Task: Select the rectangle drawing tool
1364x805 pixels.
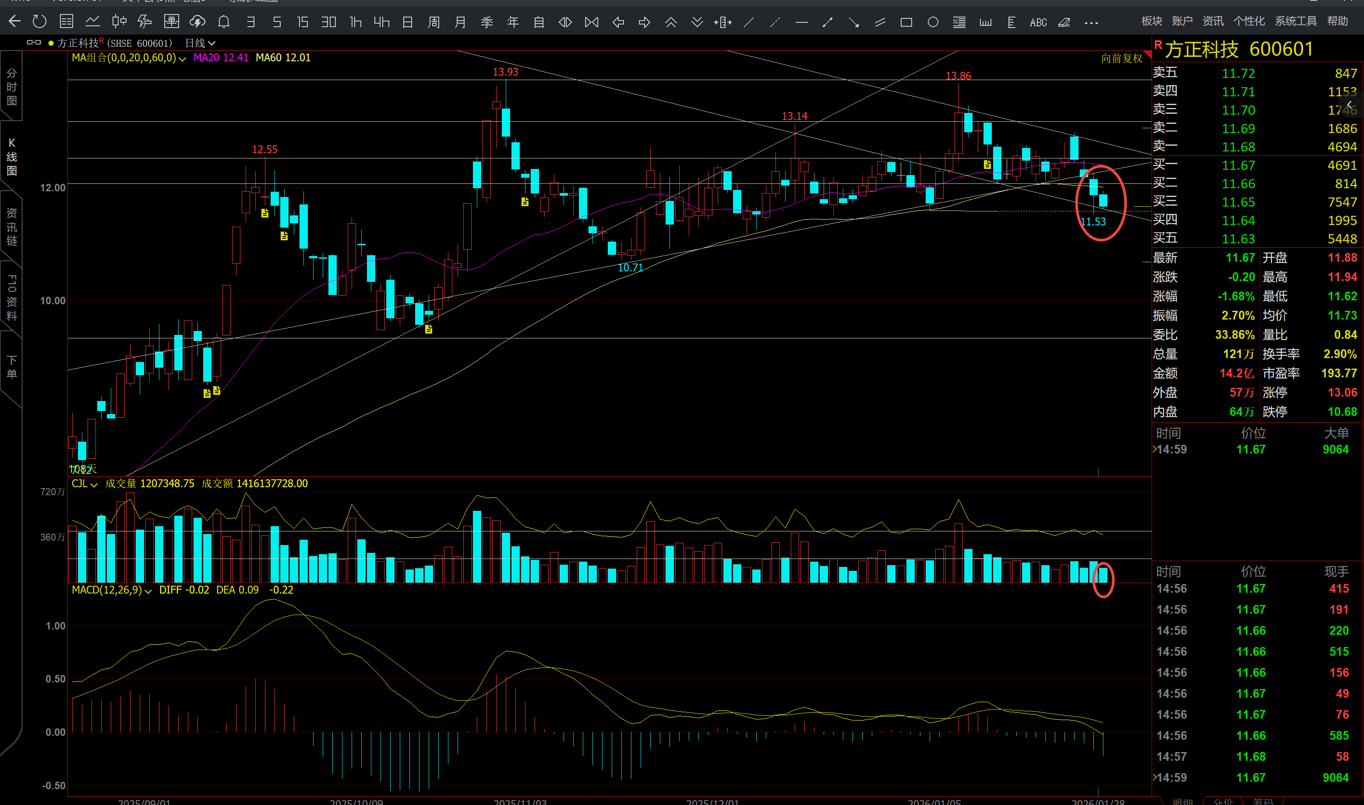Action: [906, 22]
